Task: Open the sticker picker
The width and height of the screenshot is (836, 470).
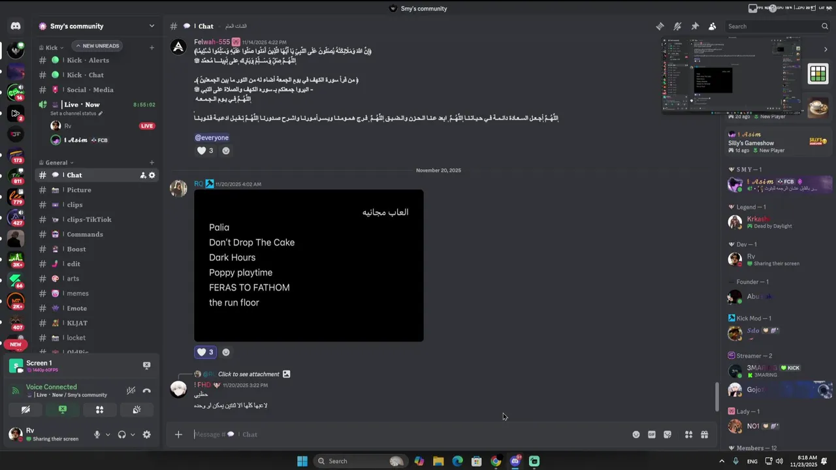Action: click(667, 435)
